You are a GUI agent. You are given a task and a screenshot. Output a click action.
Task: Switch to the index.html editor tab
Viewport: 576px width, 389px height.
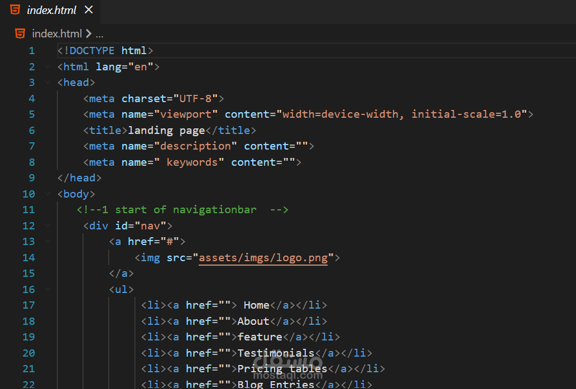click(50, 9)
